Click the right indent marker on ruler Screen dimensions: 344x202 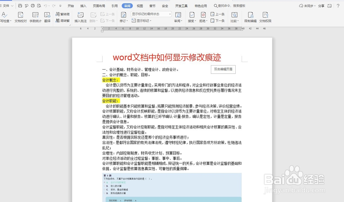pyautogui.click(x=242, y=29)
